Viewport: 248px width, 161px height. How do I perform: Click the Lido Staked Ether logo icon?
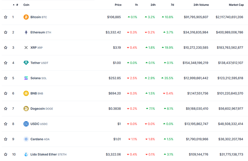(26, 154)
